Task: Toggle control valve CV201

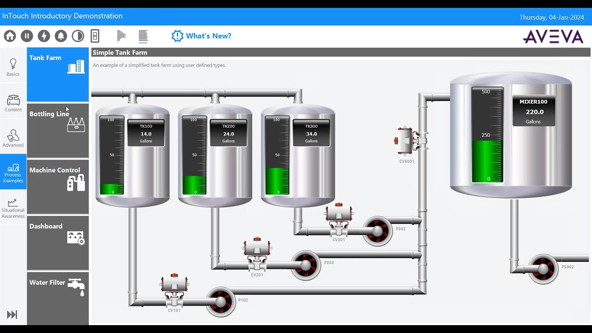Action: pyautogui.click(x=257, y=254)
